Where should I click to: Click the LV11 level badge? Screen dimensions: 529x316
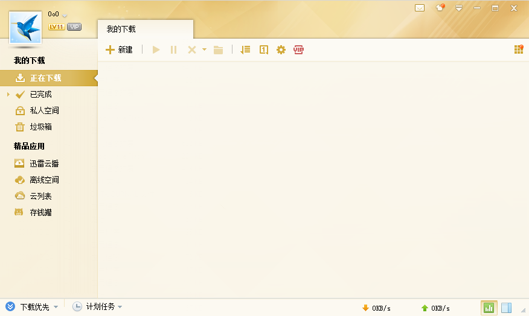point(57,27)
